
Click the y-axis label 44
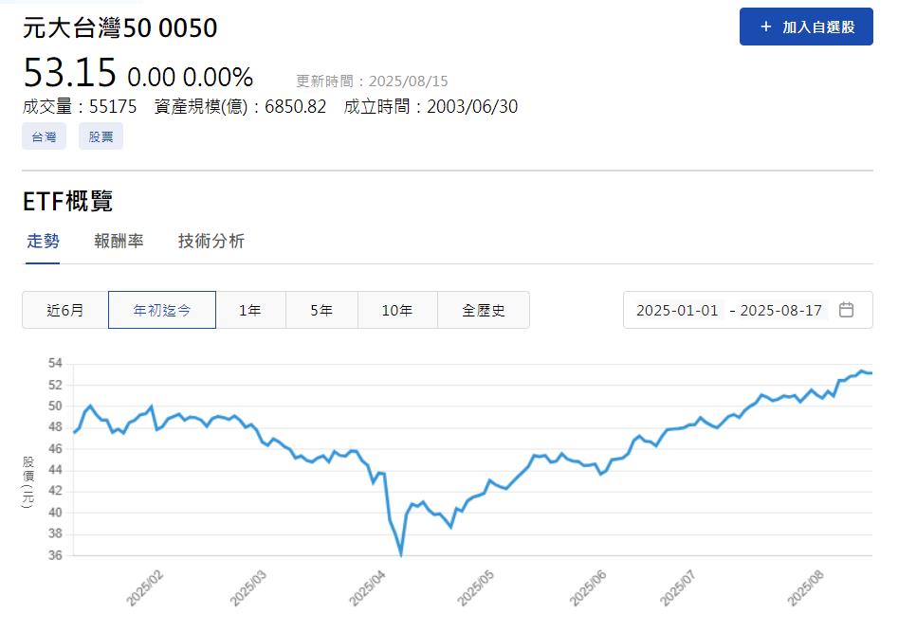click(x=55, y=470)
